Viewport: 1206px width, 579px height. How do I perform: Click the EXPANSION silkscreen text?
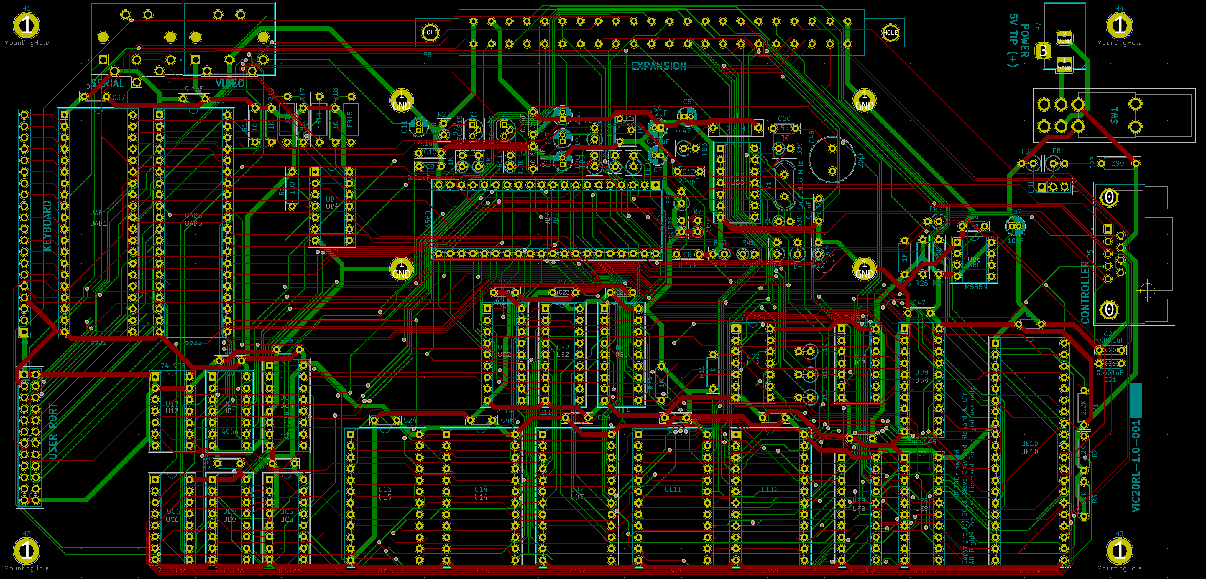(x=658, y=66)
